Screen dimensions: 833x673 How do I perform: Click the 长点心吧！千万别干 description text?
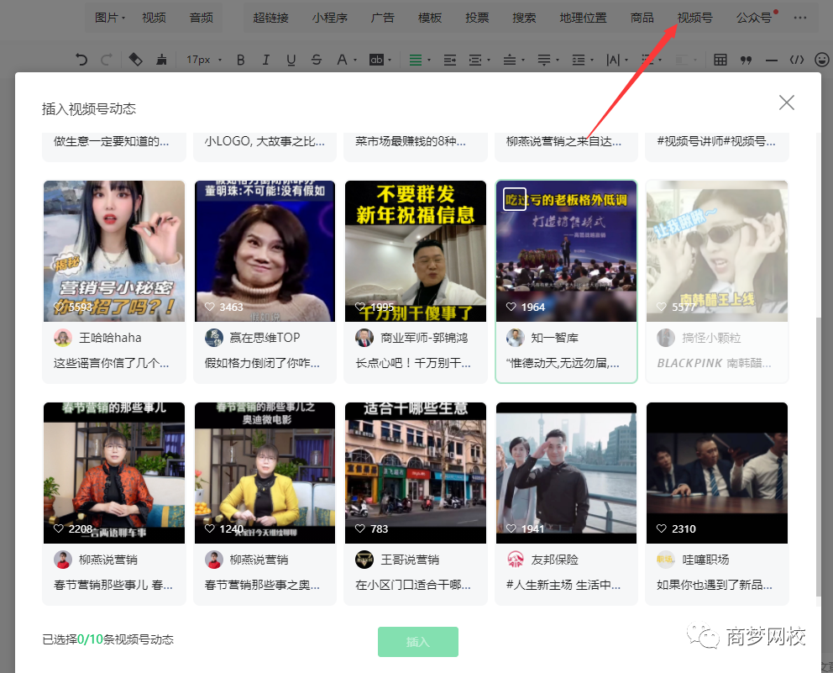tap(413, 363)
